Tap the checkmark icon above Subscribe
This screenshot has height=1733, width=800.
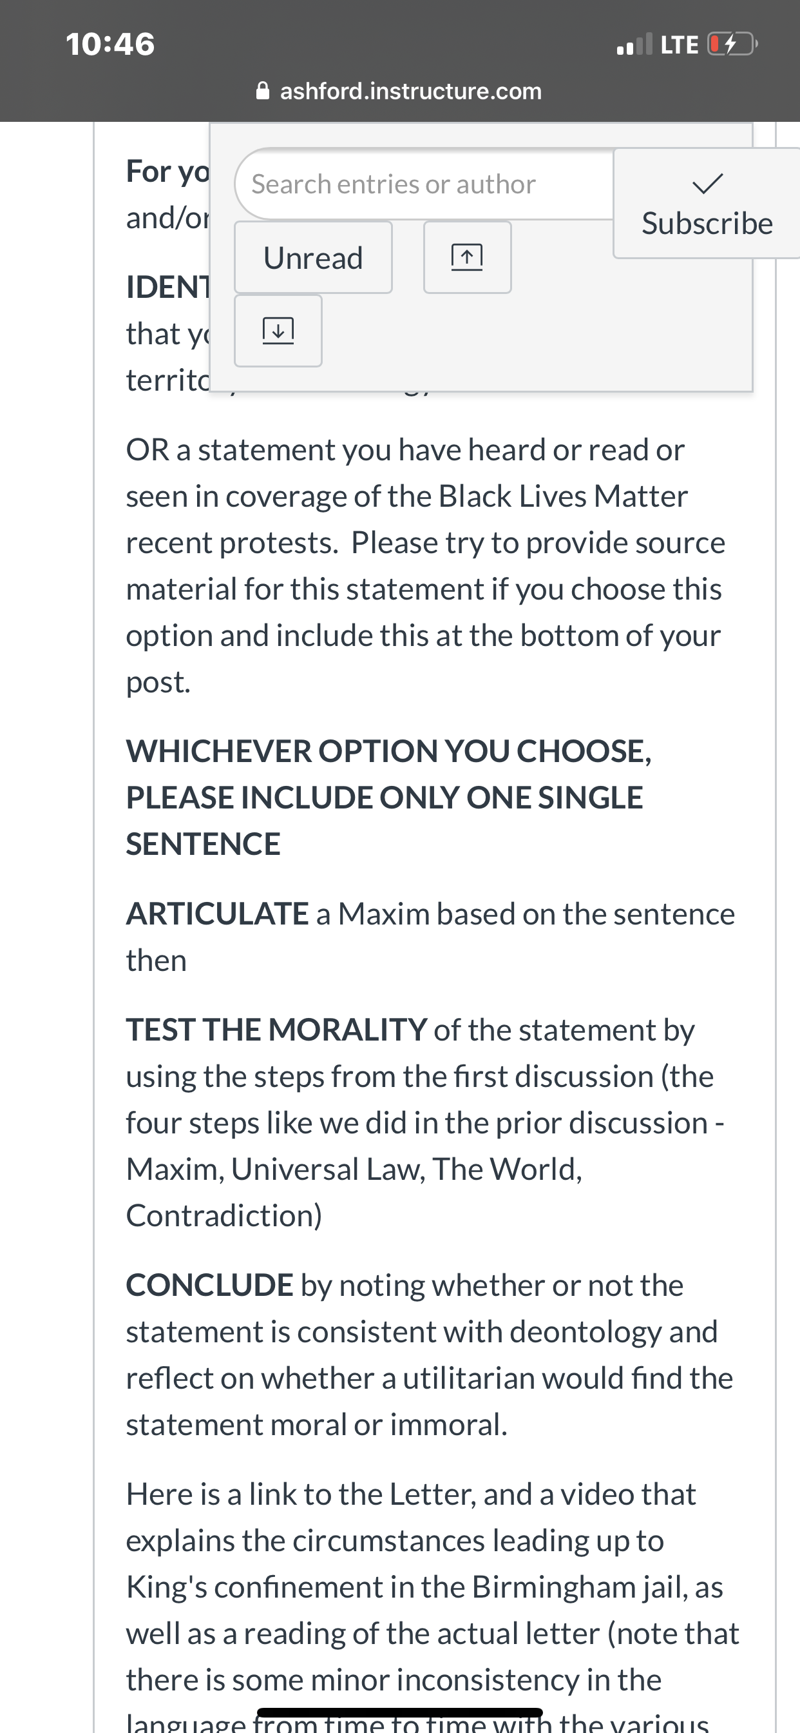click(x=707, y=184)
